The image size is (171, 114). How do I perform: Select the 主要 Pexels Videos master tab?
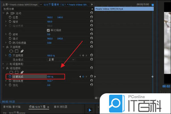point(20,5)
